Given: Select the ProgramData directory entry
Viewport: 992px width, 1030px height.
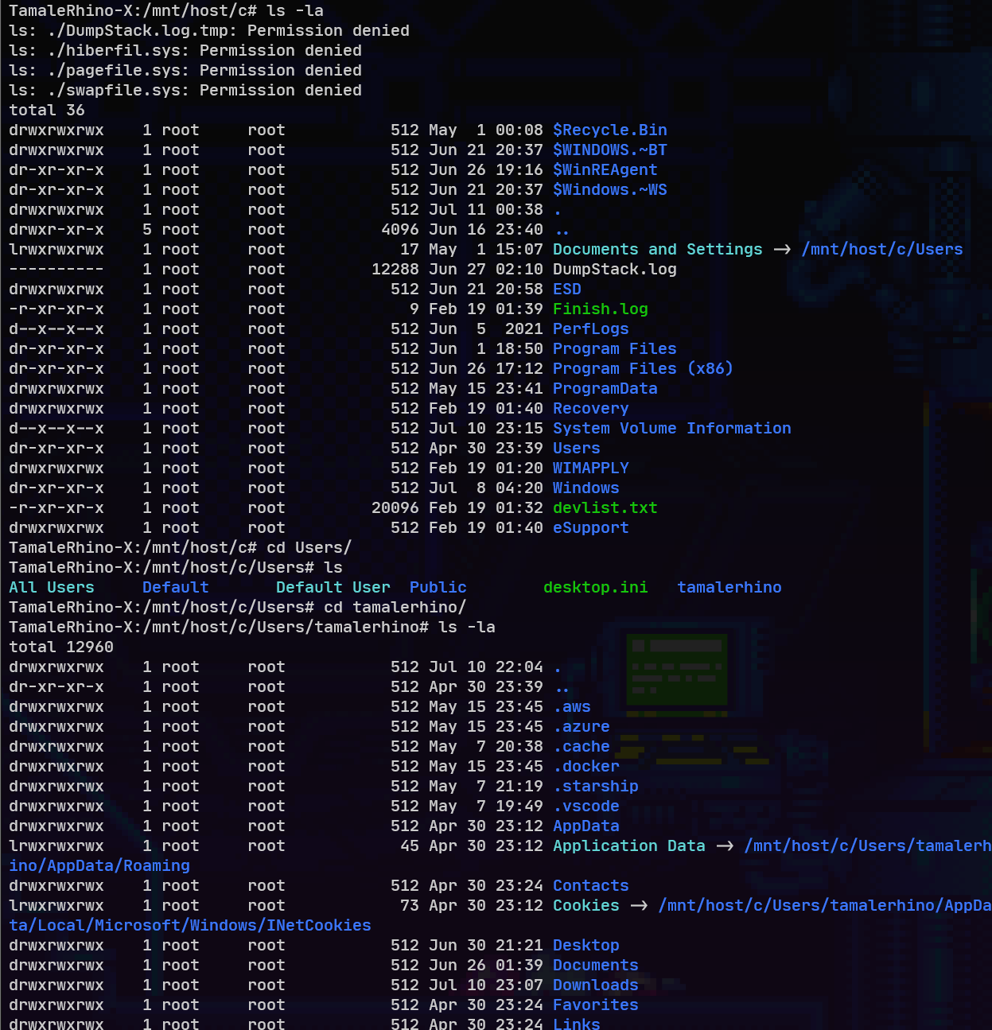Looking at the screenshot, I should coord(605,388).
